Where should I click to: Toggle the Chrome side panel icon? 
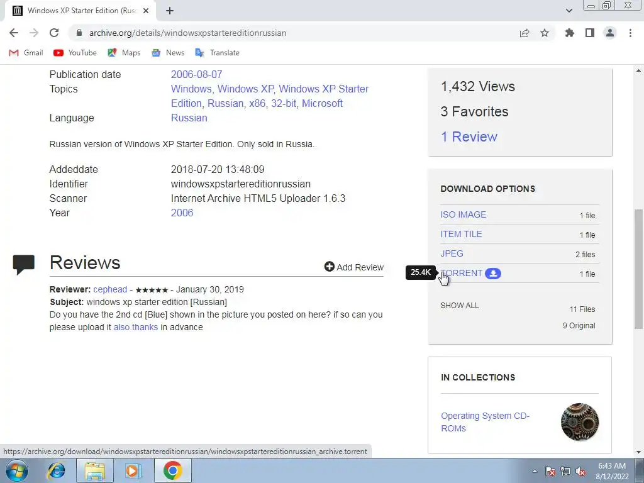590,33
